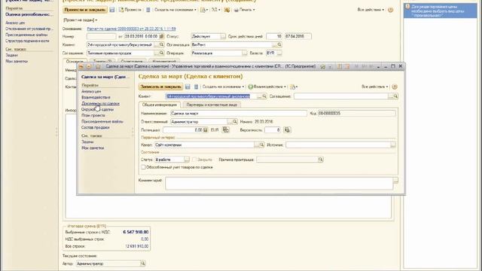Click document icon left of proposal's Создать на основании

click(x=148, y=10)
